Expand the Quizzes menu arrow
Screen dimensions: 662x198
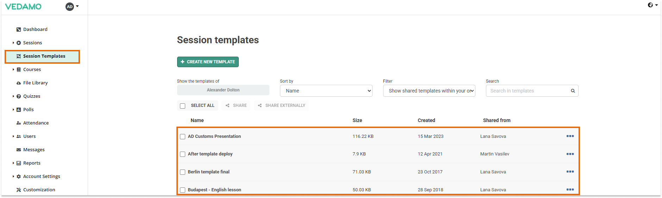coord(13,96)
